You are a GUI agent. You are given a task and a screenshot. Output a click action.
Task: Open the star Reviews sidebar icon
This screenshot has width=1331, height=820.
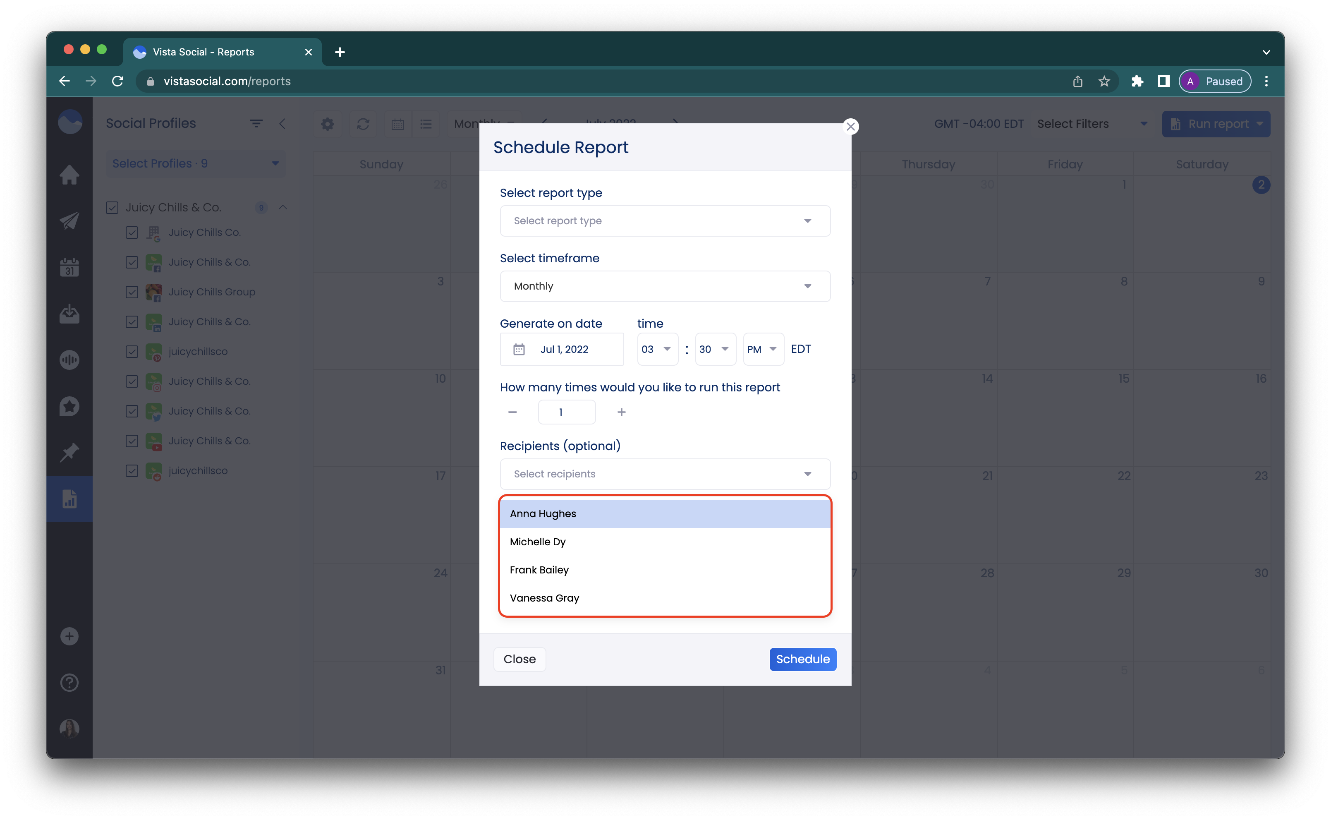tap(69, 406)
